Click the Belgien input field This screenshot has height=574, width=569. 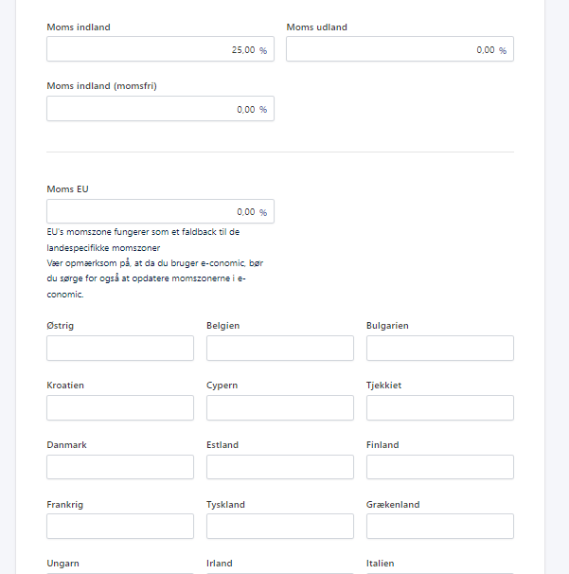(x=280, y=349)
